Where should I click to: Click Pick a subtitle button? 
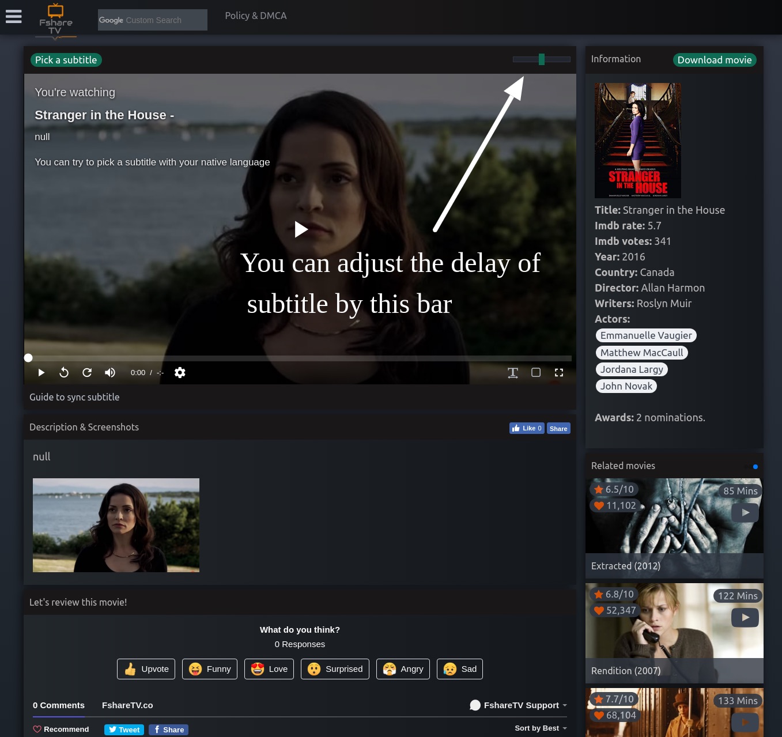[x=66, y=60]
